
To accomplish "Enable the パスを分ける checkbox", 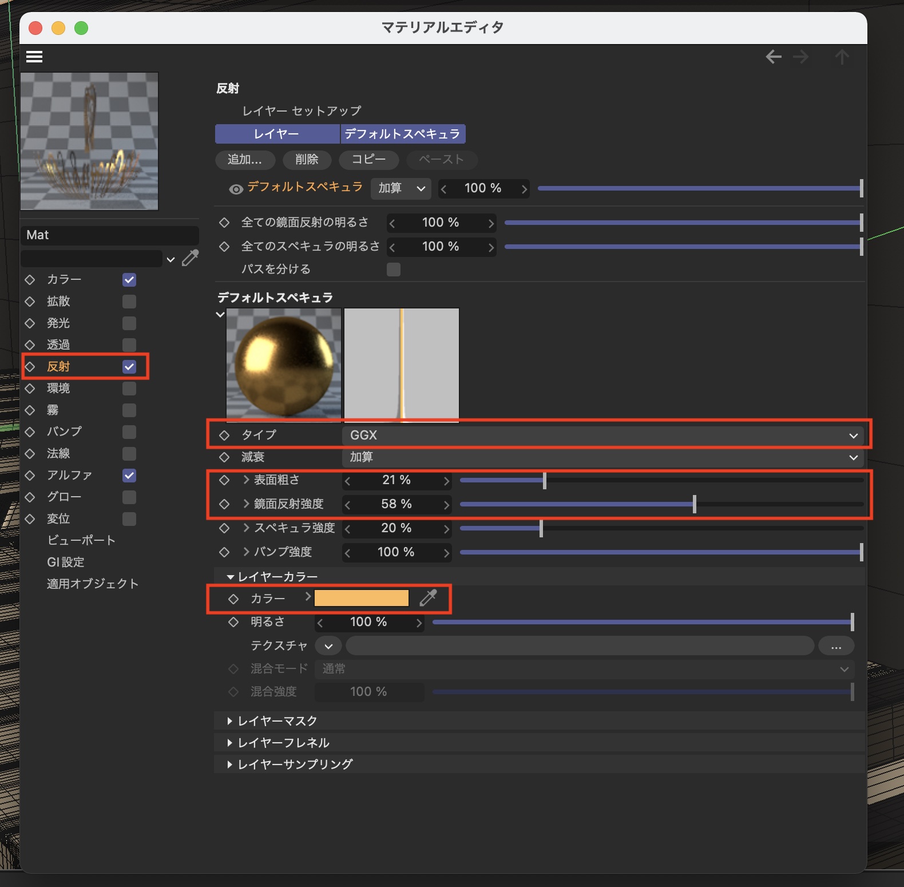I will tap(394, 270).
